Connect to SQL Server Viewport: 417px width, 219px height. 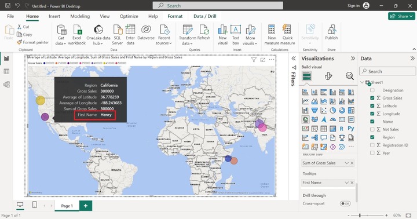117,35
